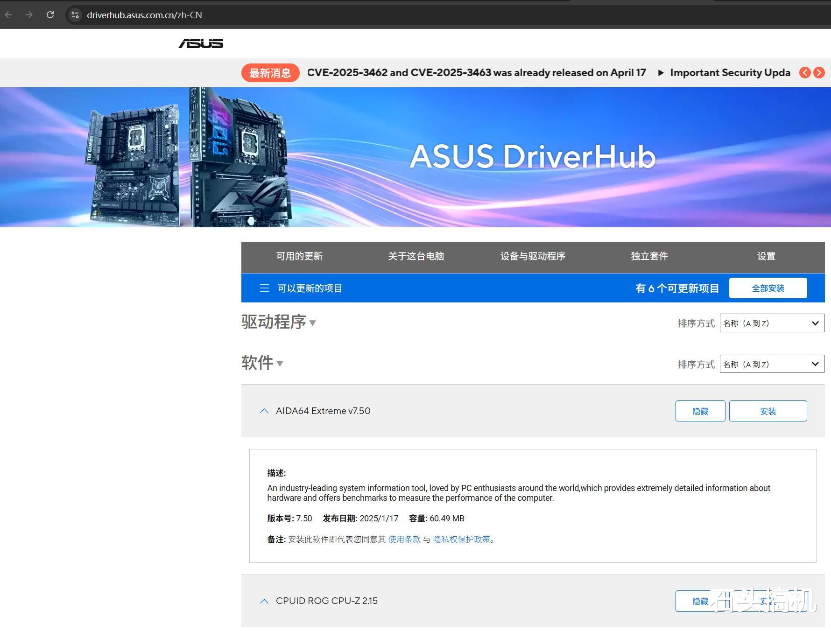Open sort dropdown for 驱动程序
This screenshot has height=631, width=831.
coord(772,323)
